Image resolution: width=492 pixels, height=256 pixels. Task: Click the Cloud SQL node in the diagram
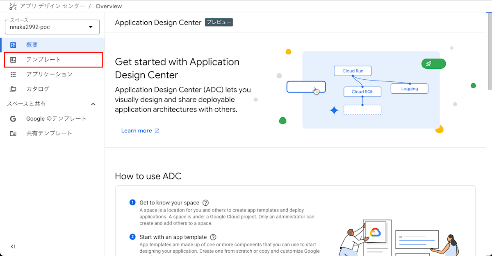tap(362, 92)
